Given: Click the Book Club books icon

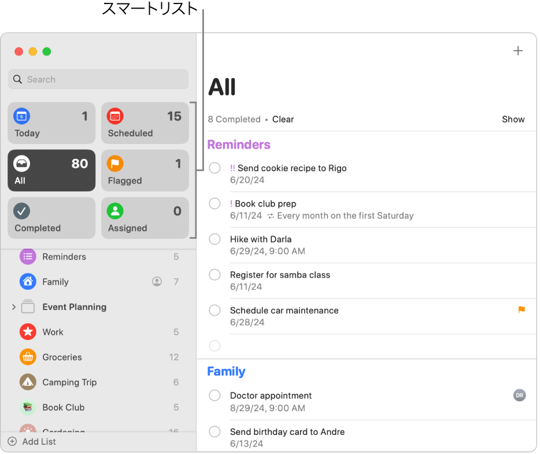Looking at the screenshot, I should click(x=28, y=408).
